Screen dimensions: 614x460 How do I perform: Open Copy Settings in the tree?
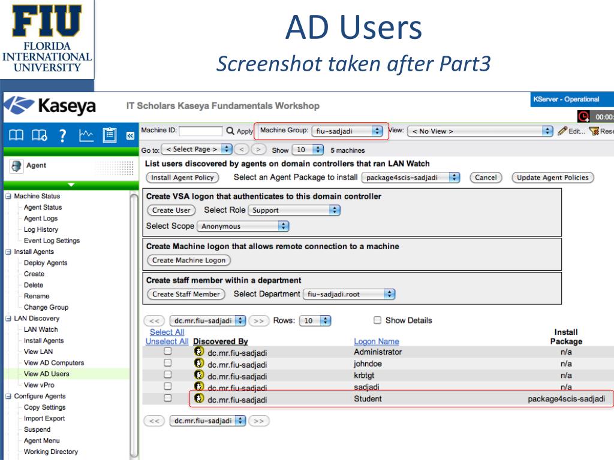[x=44, y=407]
